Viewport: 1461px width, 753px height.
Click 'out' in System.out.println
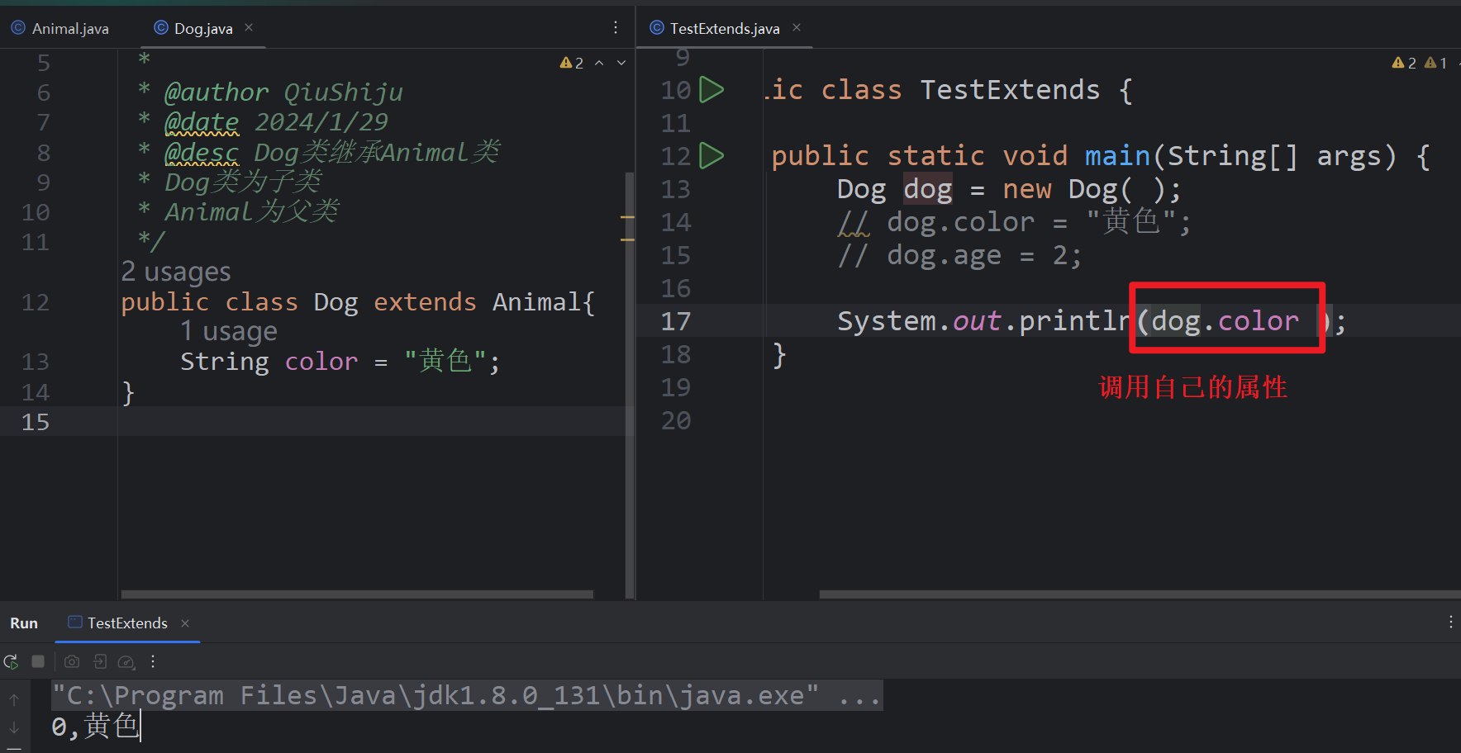977,320
